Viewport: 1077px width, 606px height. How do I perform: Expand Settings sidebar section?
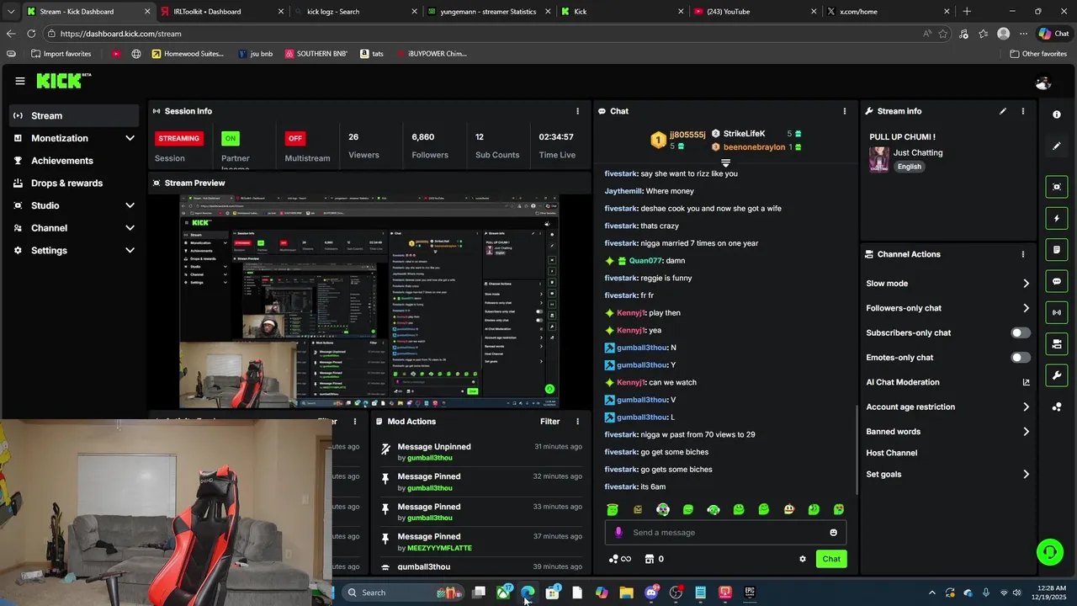pyautogui.click(x=130, y=251)
